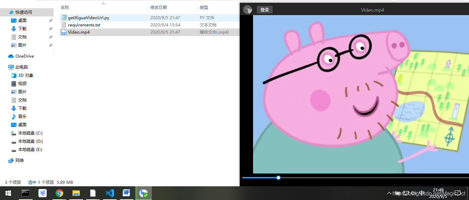Click the active video player taskbar icon
This screenshot has height=200, width=469.
[144, 193]
